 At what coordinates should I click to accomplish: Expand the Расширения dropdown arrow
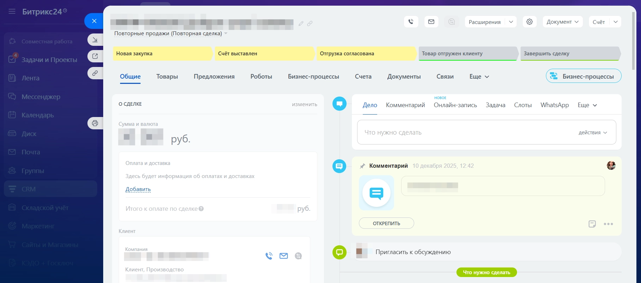[x=511, y=22]
